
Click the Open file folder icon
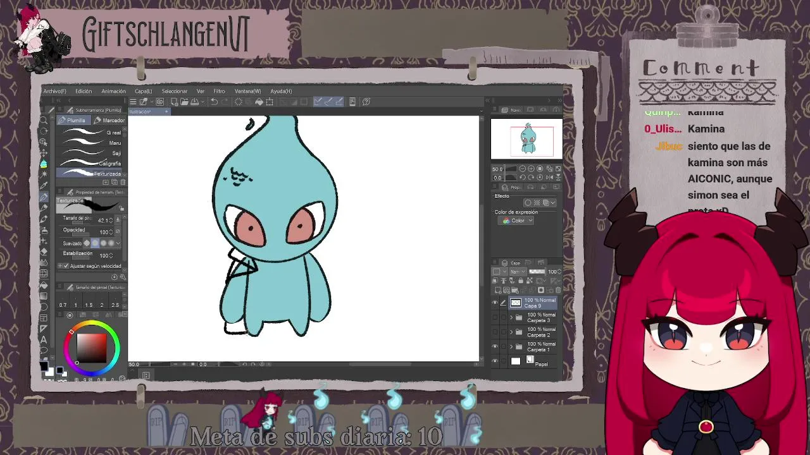184,102
